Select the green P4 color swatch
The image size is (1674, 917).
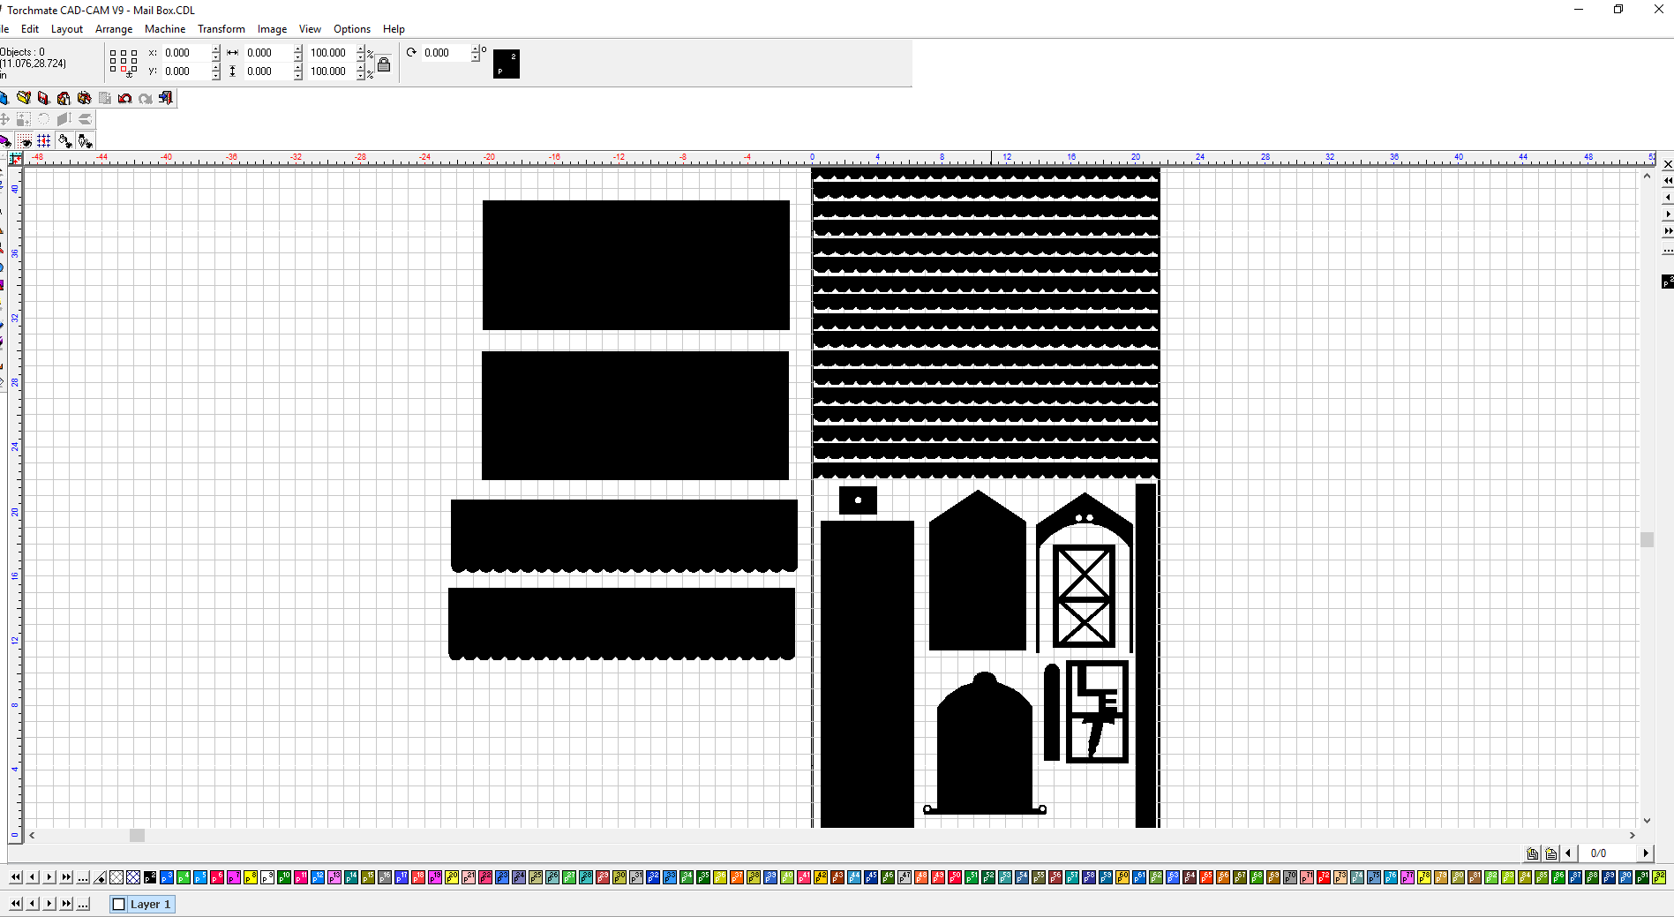coord(184,877)
